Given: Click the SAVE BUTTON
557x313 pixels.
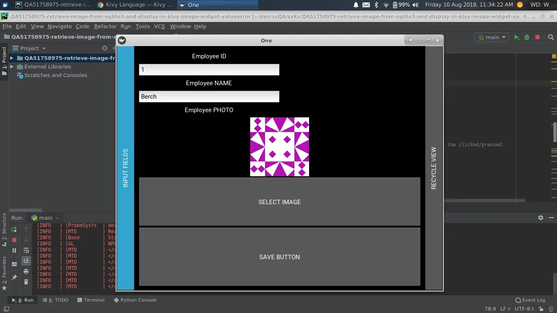Looking at the screenshot, I should point(280,257).
